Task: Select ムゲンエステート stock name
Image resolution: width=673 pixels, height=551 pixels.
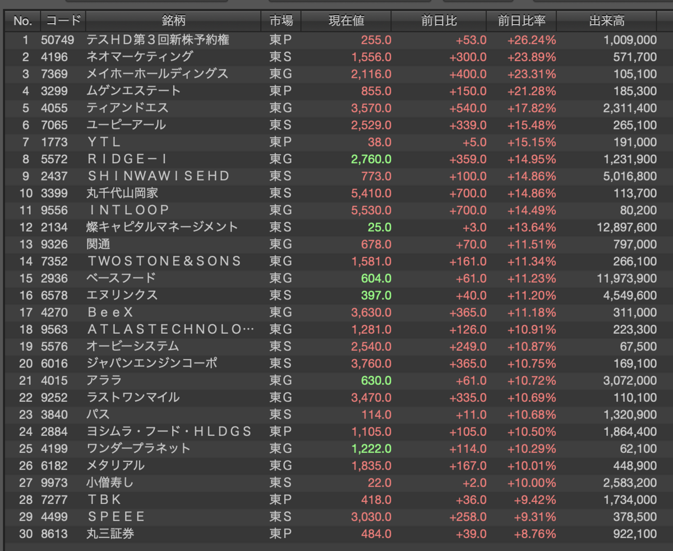Action: (x=133, y=91)
